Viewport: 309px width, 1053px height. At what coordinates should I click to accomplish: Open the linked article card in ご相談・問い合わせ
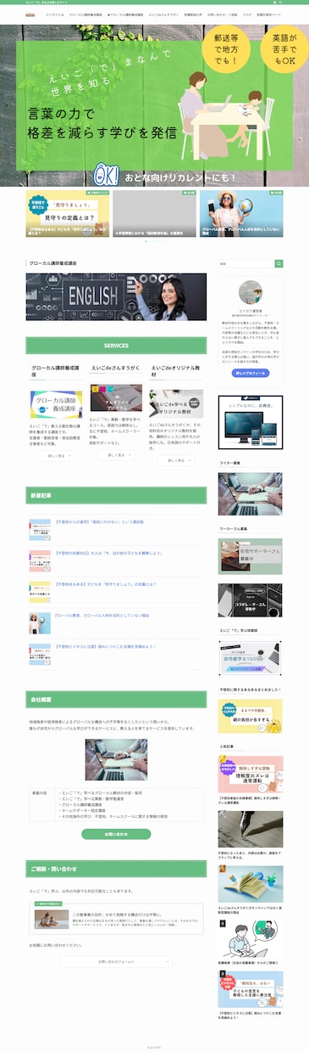(x=116, y=919)
